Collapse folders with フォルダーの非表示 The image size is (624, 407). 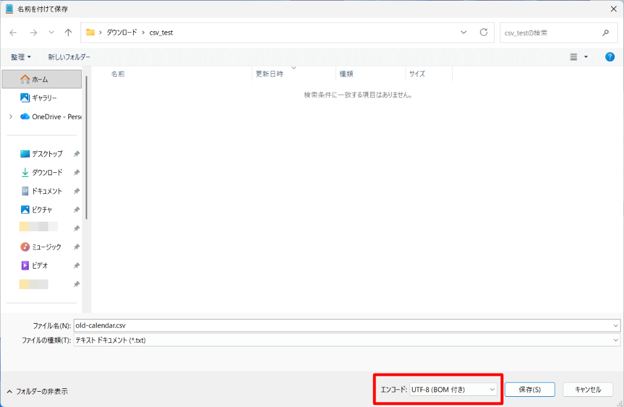[37, 391]
